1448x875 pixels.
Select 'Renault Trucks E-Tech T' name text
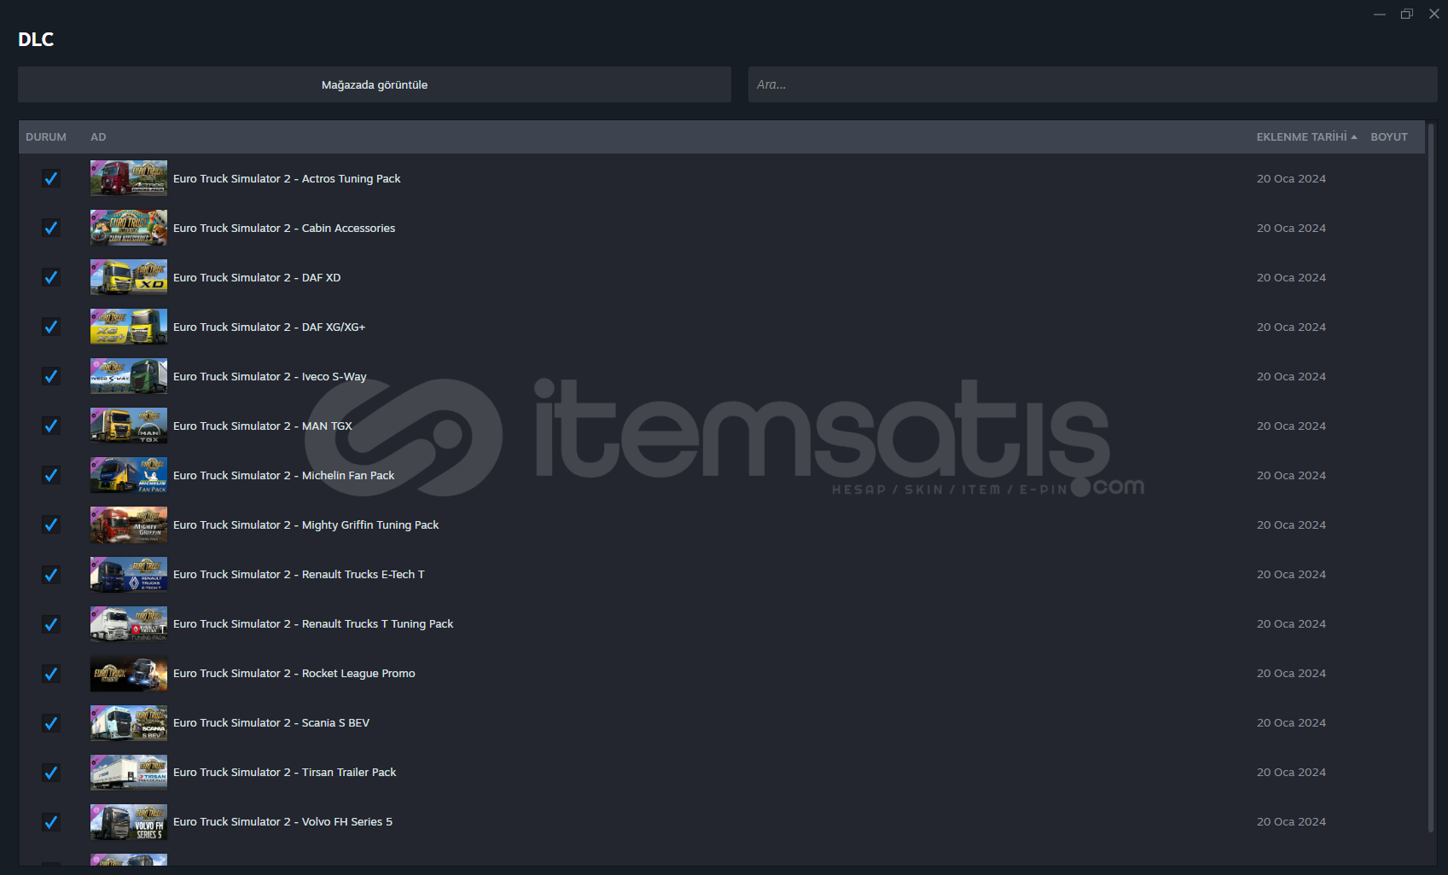click(x=363, y=574)
